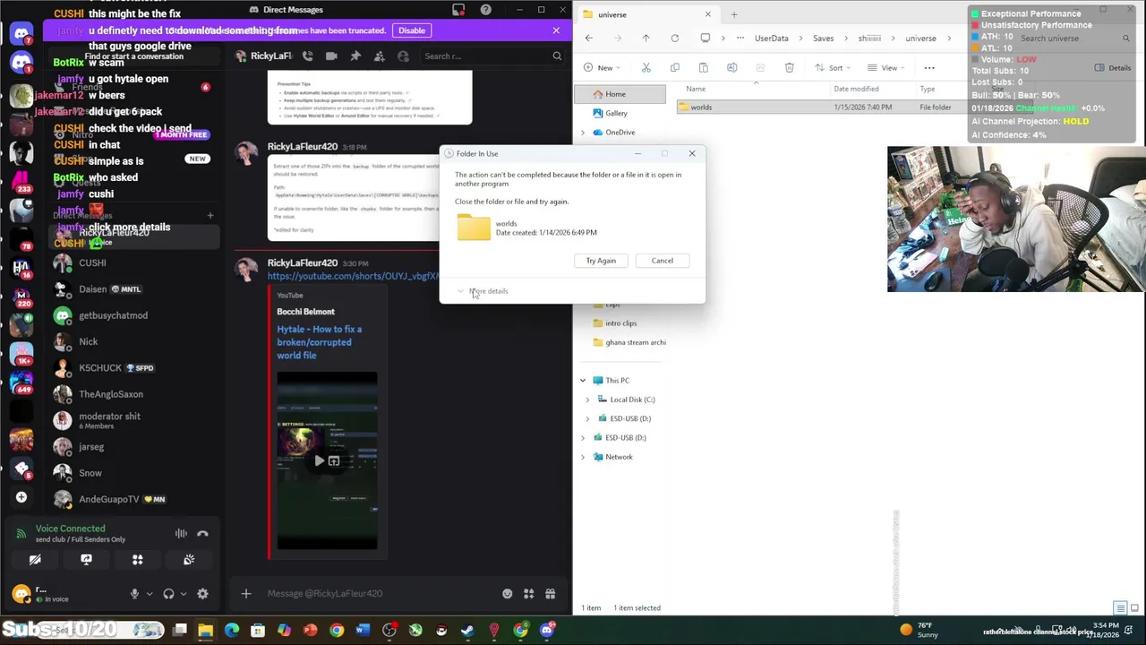The image size is (1146, 645).
Task: Open pinned messages in Discord chat
Action: 355,56
